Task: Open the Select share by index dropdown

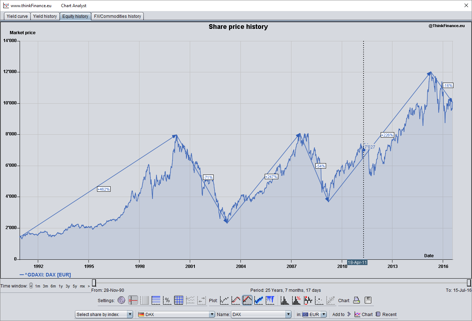Action: point(104,314)
